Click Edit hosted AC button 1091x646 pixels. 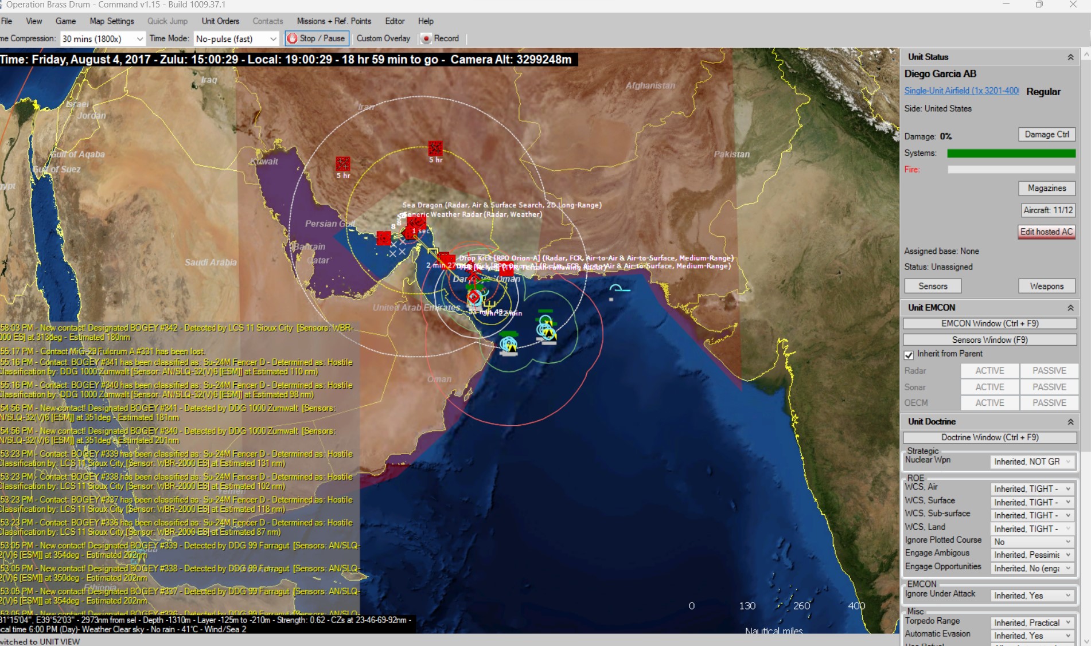tap(1046, 232)
